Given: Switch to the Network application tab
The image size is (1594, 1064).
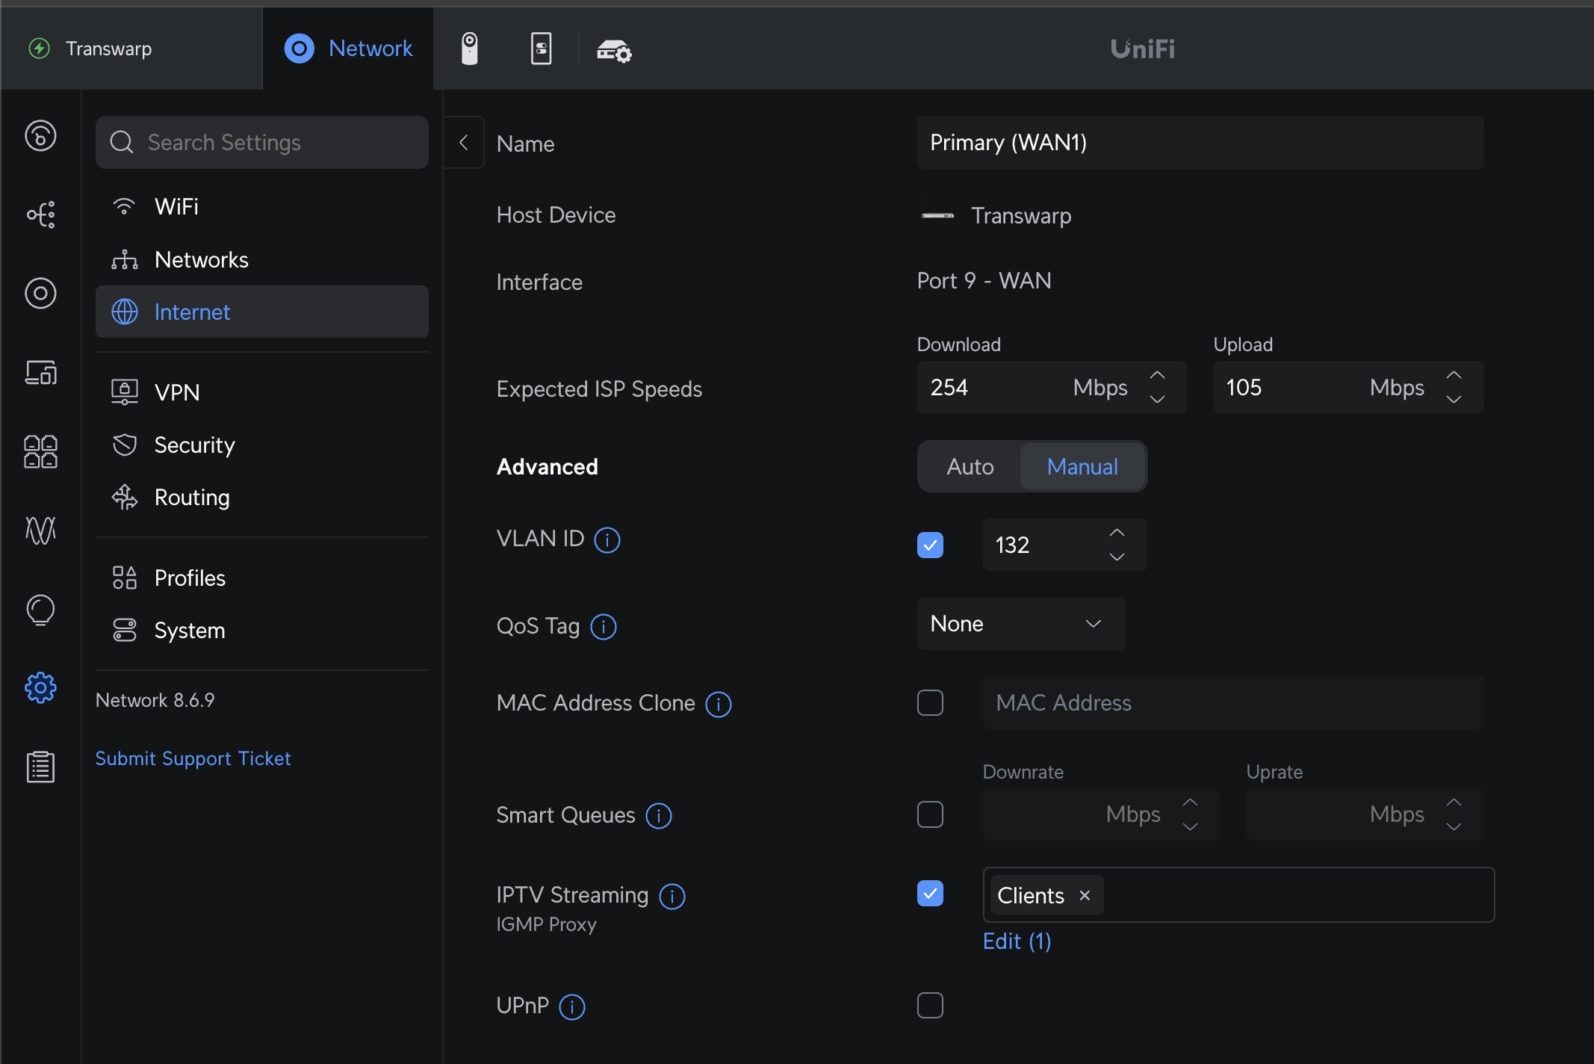Looking at the screenshot, I should pyautogui.click(x=348, y=49).
